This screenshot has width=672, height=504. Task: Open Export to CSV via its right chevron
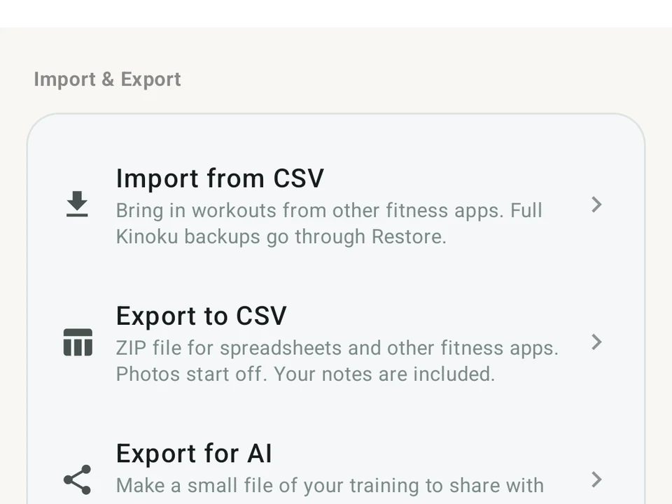(x=596, y=342)
